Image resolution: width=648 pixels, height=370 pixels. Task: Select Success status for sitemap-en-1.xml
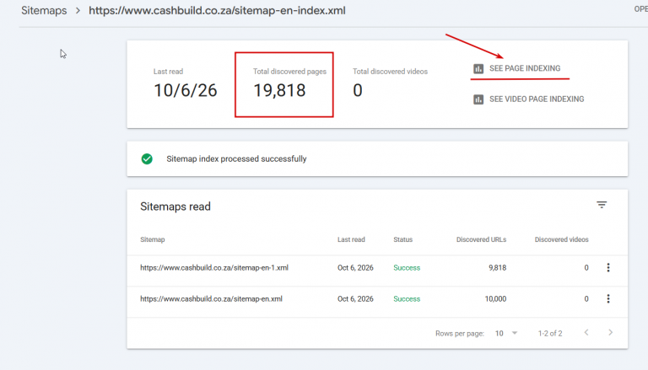[x=407, y=267]
